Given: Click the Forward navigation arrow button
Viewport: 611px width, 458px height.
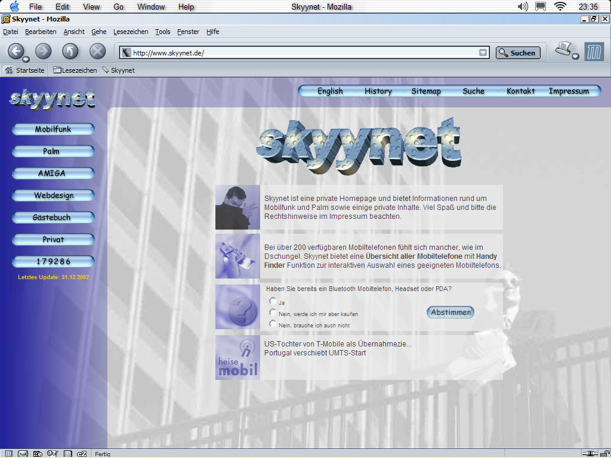Looking at the screenshot, I should (x=43, y=51).
